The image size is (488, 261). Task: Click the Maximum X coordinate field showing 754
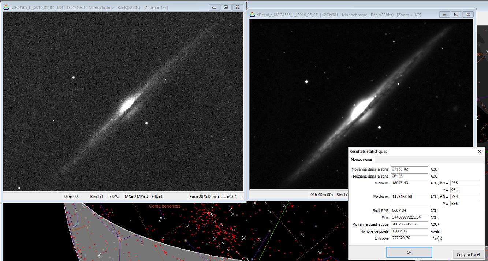click(x=465, y=197)
